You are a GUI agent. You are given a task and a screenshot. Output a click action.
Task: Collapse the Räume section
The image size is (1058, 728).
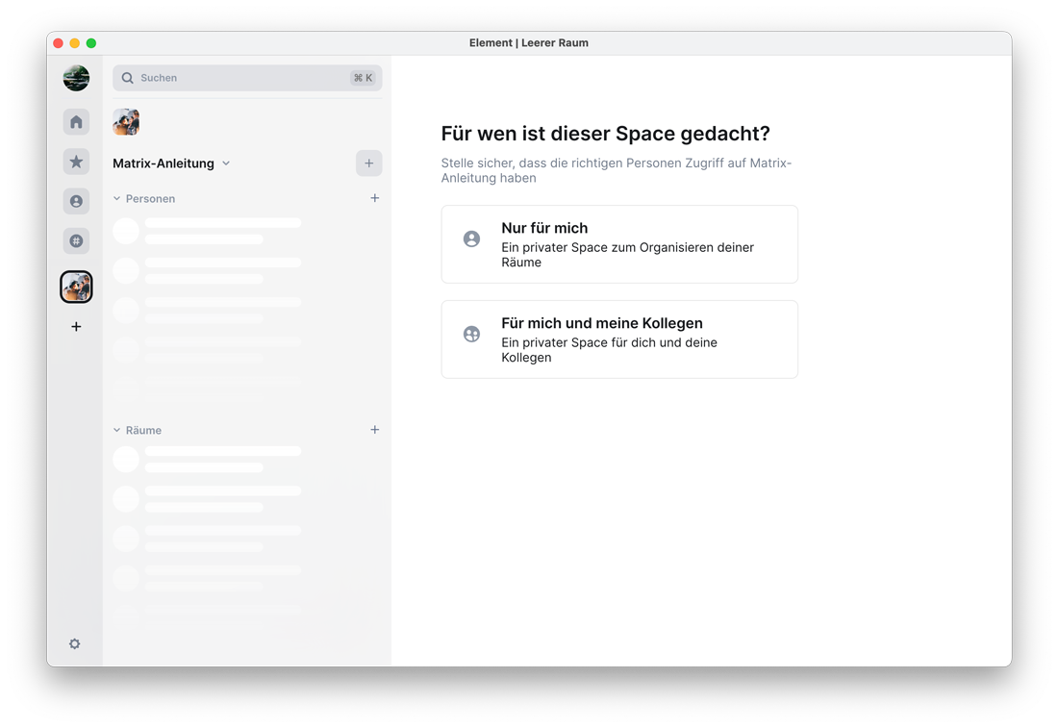pyautogui.click(x=117, y=431)
